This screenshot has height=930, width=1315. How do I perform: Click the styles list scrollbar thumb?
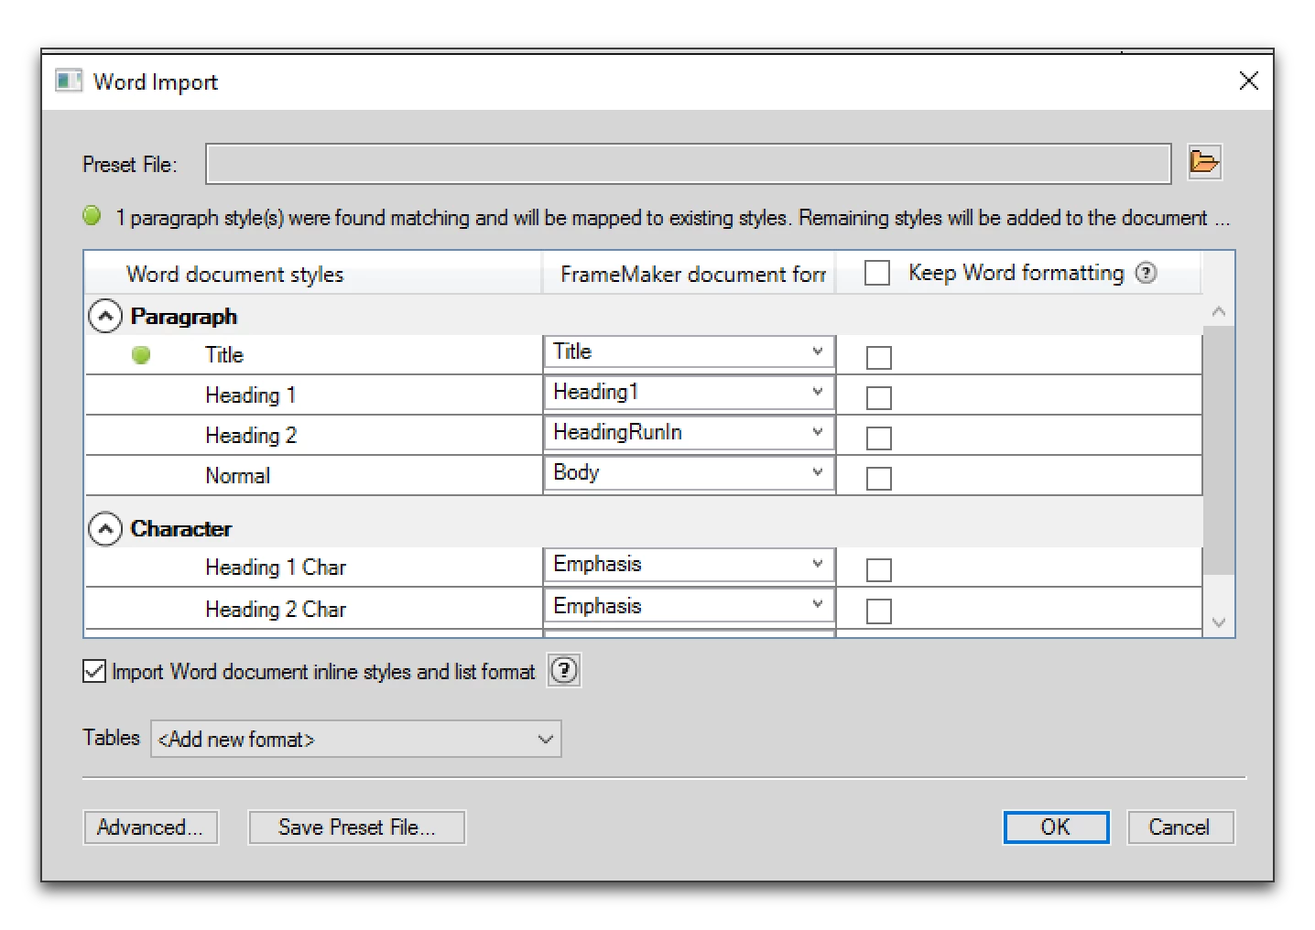[x=1219, y=449]
